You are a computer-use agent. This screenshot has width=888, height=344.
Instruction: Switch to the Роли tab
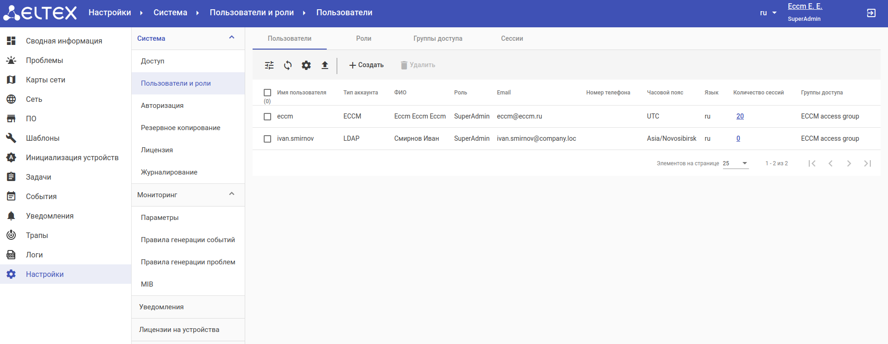363,38
